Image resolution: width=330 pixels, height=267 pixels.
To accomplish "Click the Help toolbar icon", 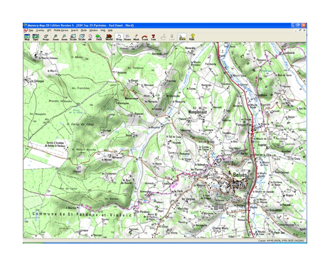I will tap(192, 37).
